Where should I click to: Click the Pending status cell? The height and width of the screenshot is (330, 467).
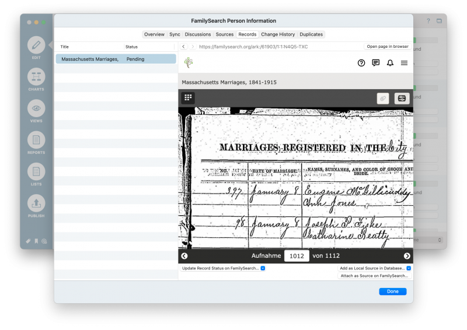point(135,59)
